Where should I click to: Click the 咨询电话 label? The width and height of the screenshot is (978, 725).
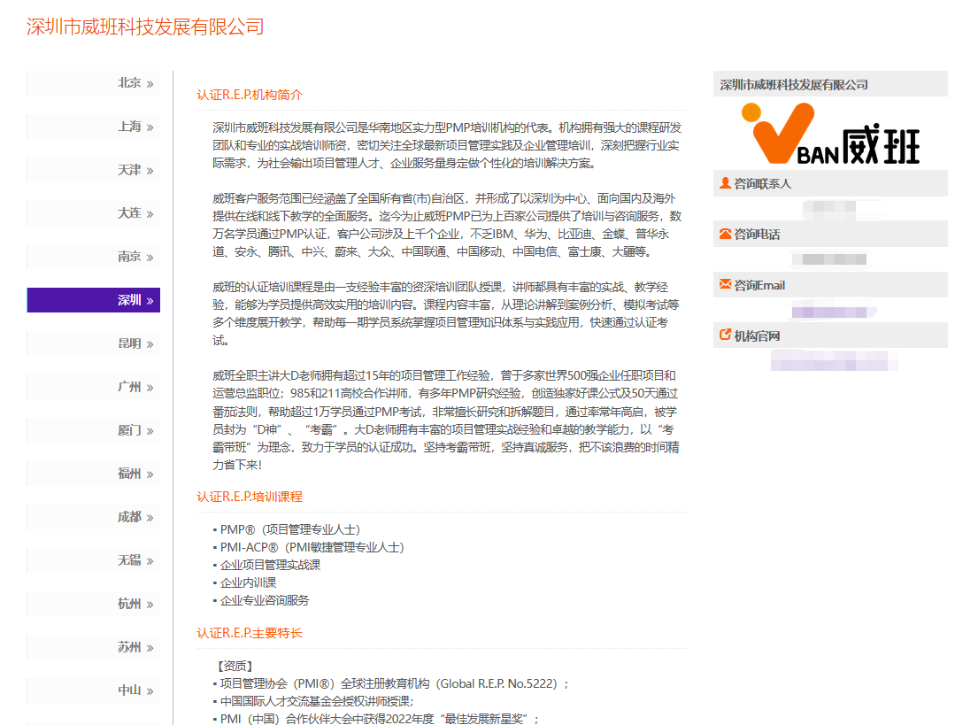pos(757,235)
